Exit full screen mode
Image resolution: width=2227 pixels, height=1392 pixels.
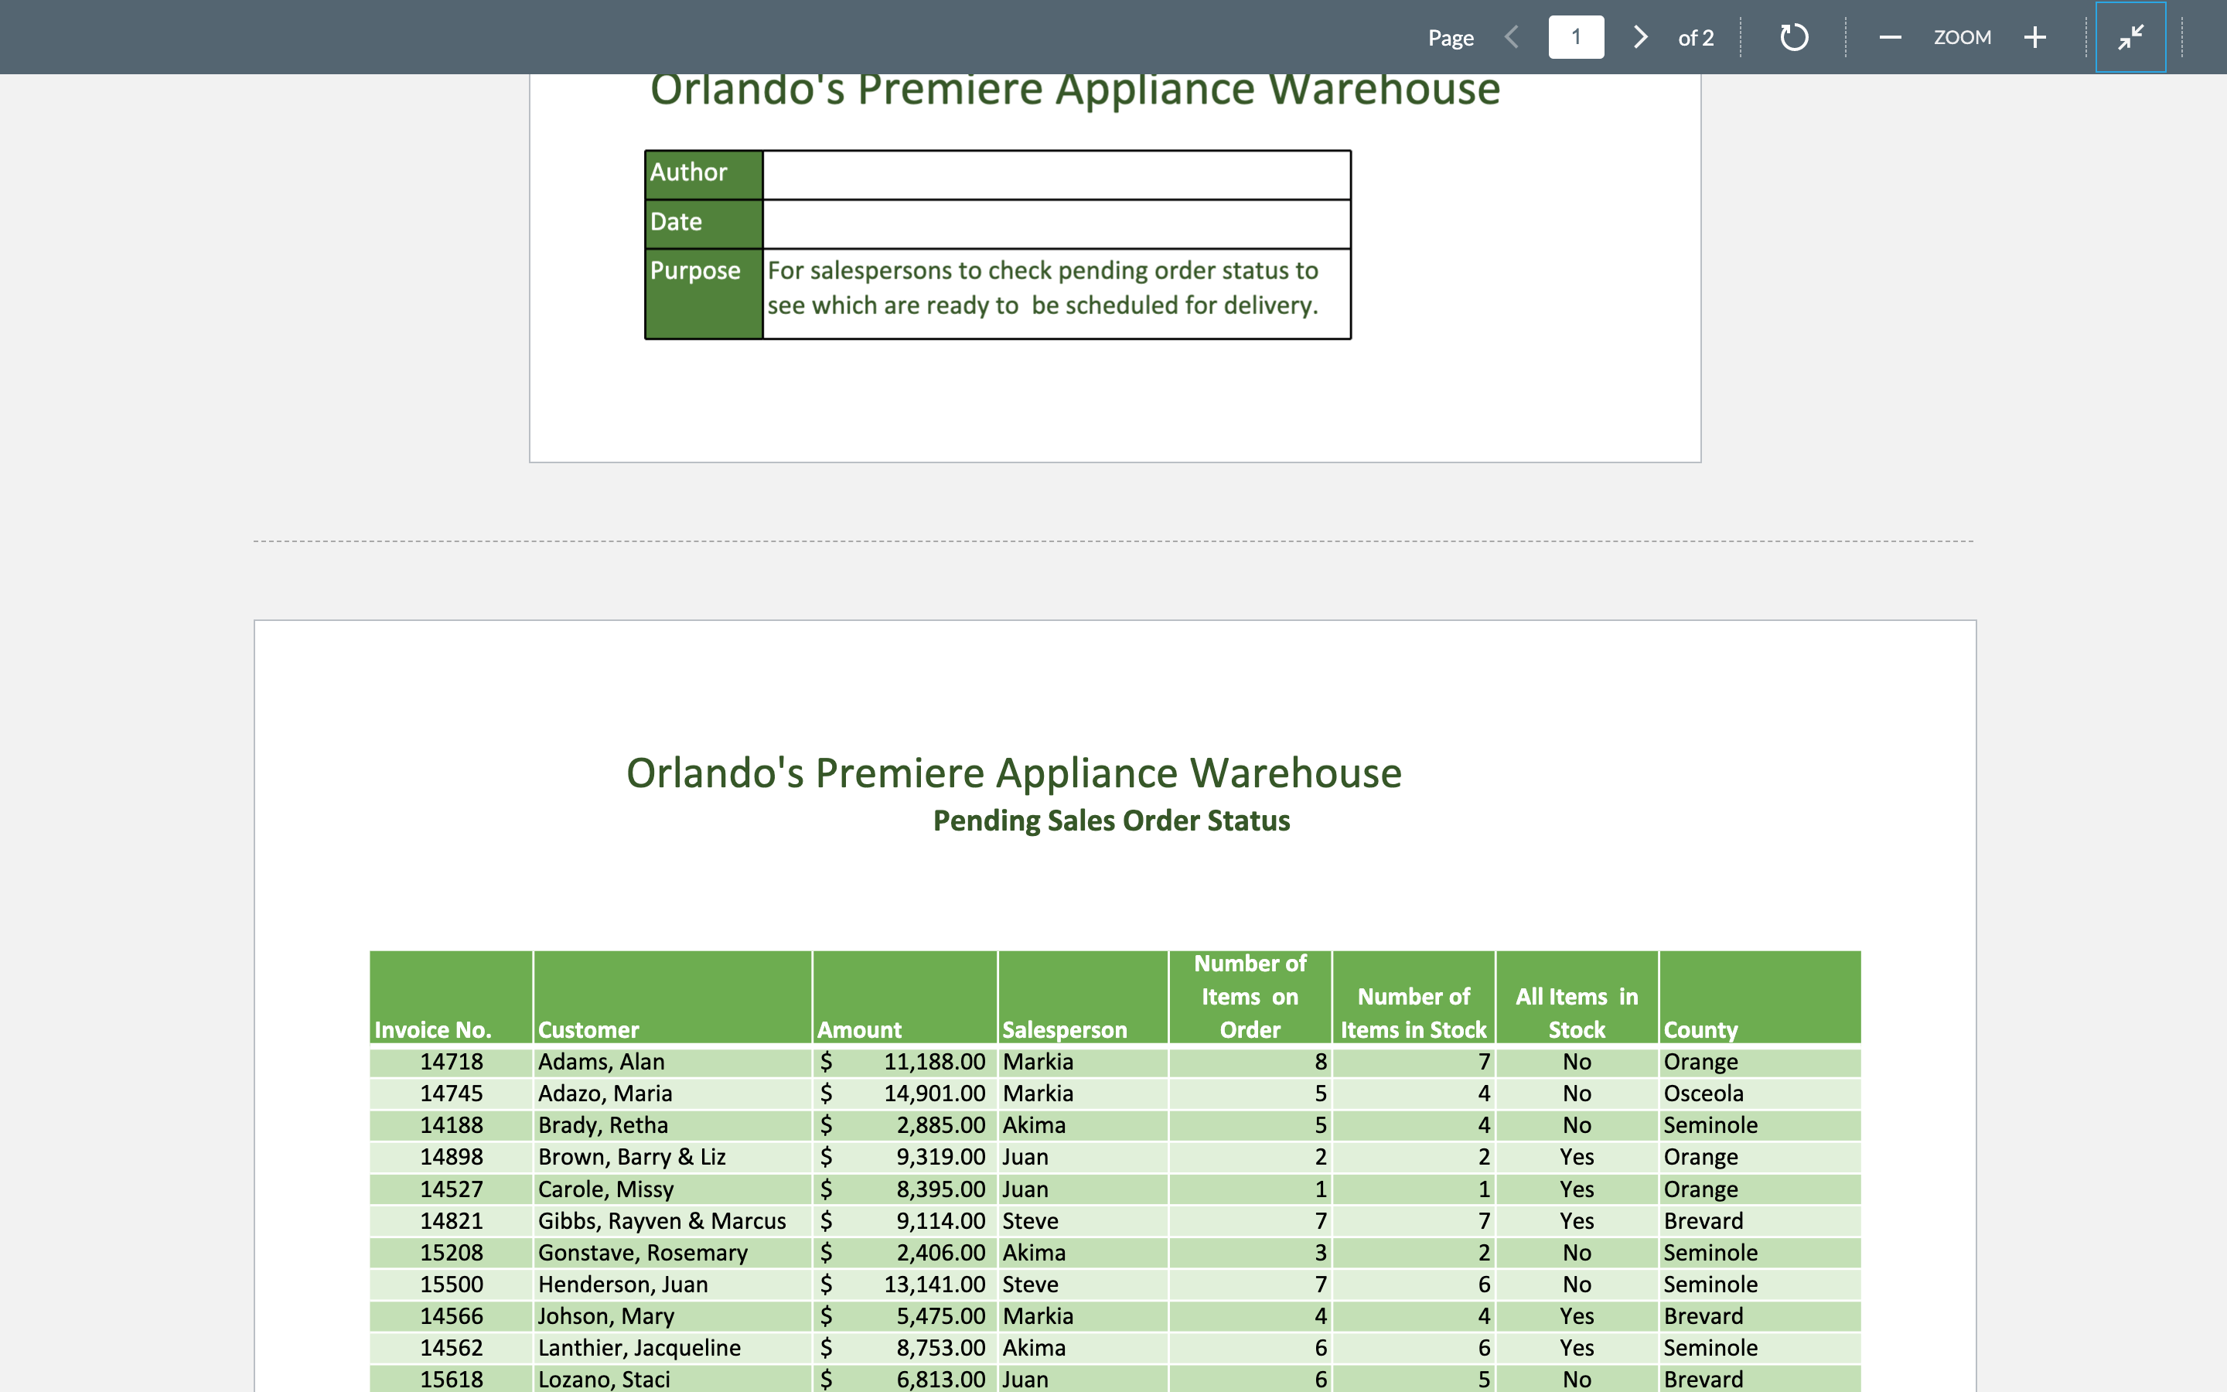tap(2130, 37)
